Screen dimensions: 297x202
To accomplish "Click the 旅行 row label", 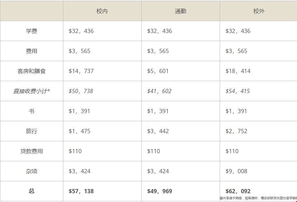I will tap(31, 131).
